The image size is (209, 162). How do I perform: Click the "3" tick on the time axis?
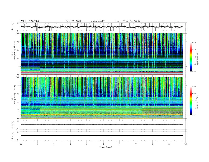click(70, 144)
